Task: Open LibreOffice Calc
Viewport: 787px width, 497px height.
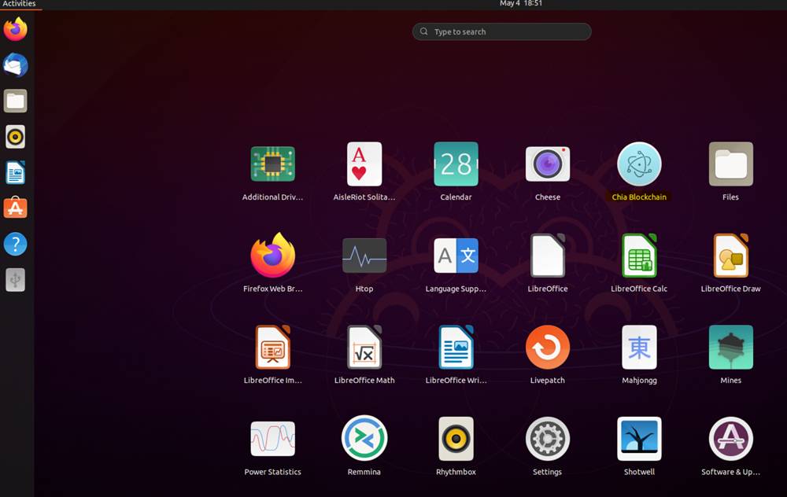Action: (639, 256)
